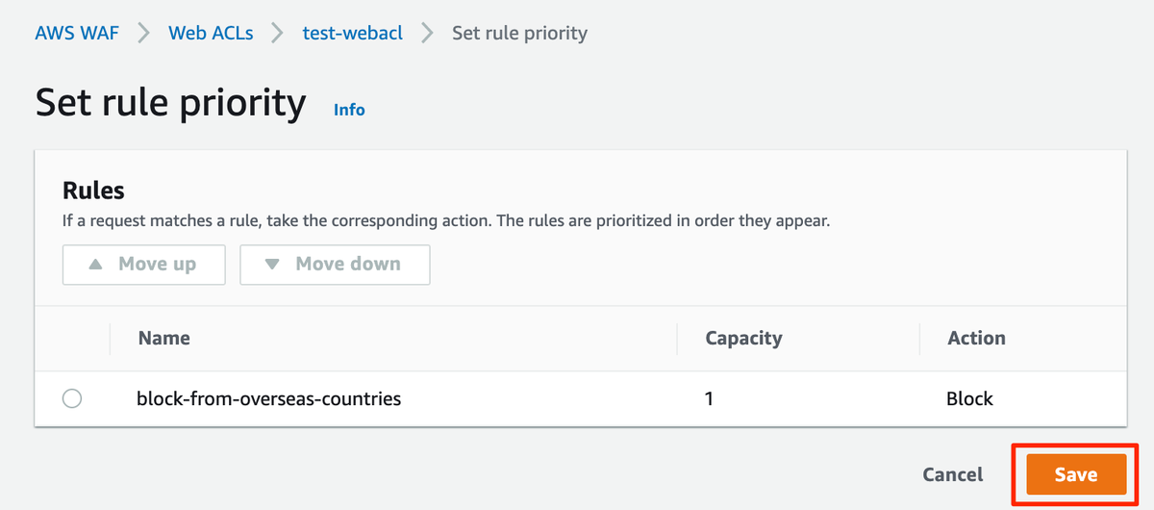Viewport: 1154px width, 510px height.
Task: Click the chevron after Web ACLs breadcrumb
Action: click(x=278, y=33)
